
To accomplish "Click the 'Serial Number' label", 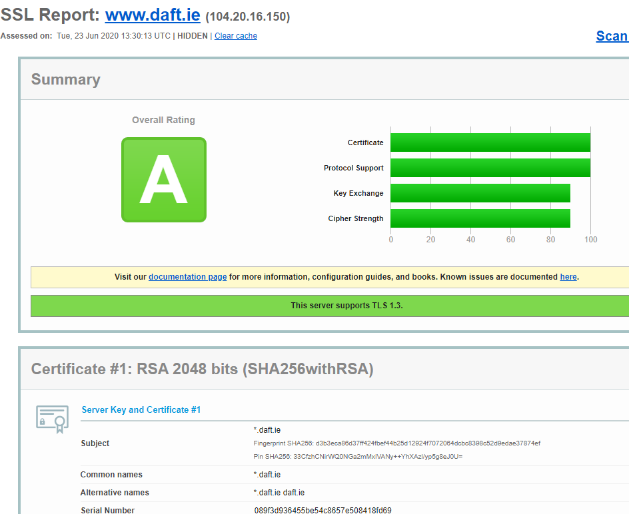I will tap(107, 510).
